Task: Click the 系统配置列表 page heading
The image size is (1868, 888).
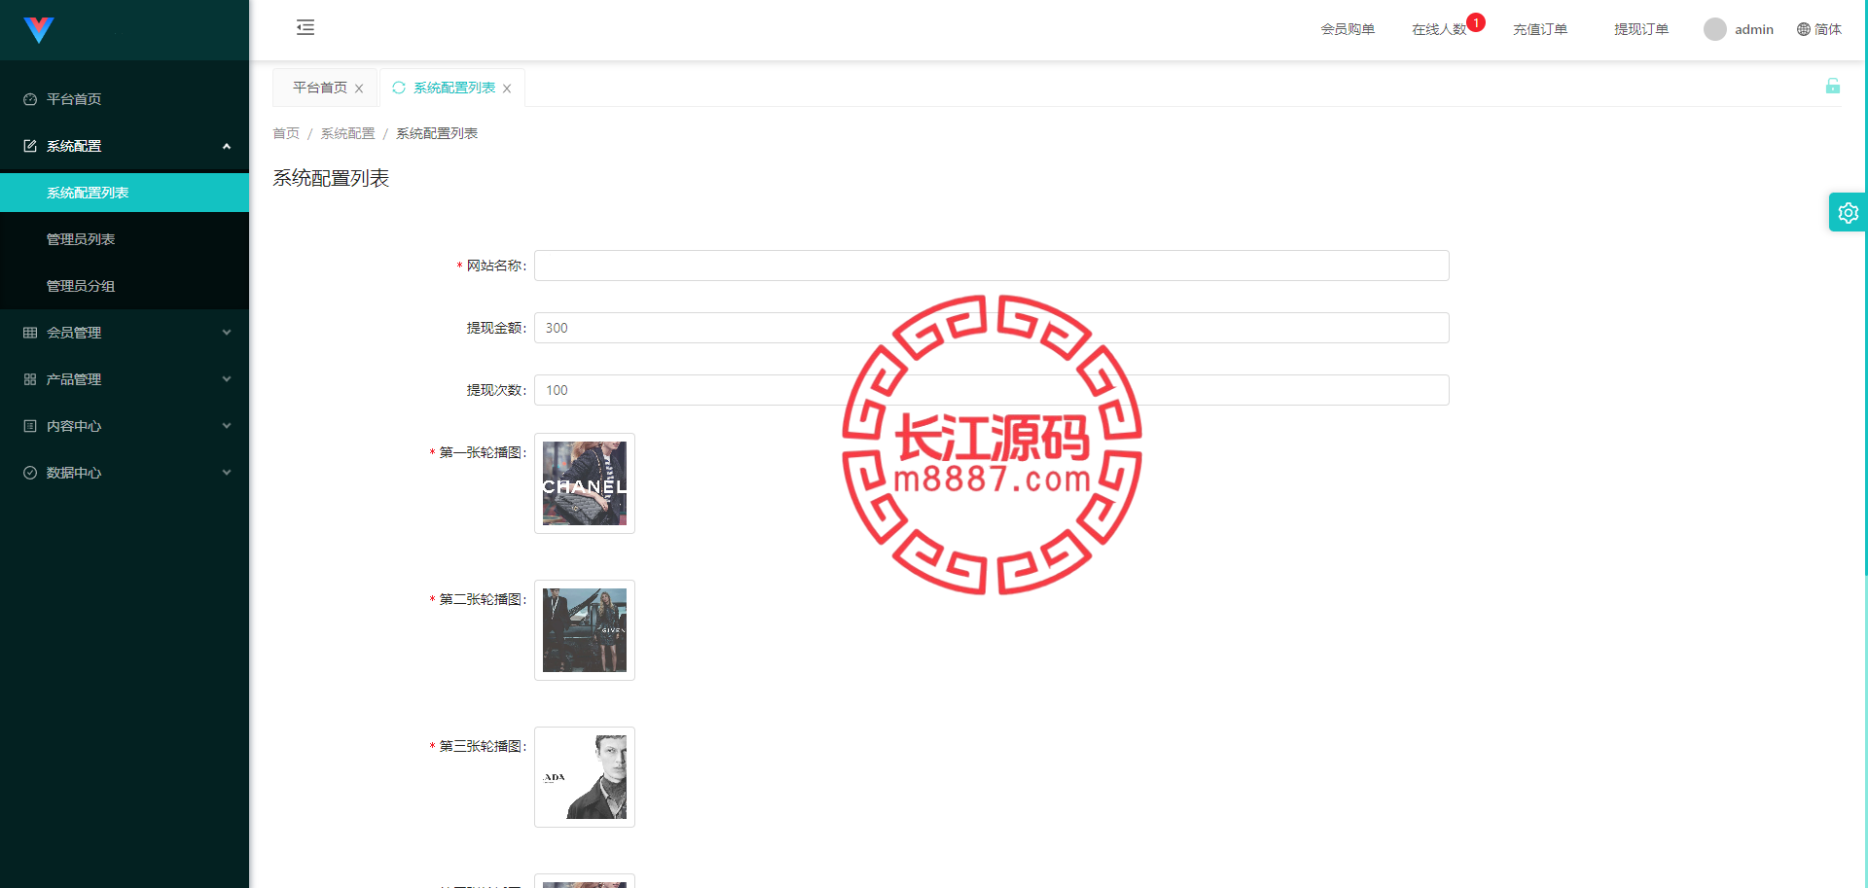Action: pos(331,178)
